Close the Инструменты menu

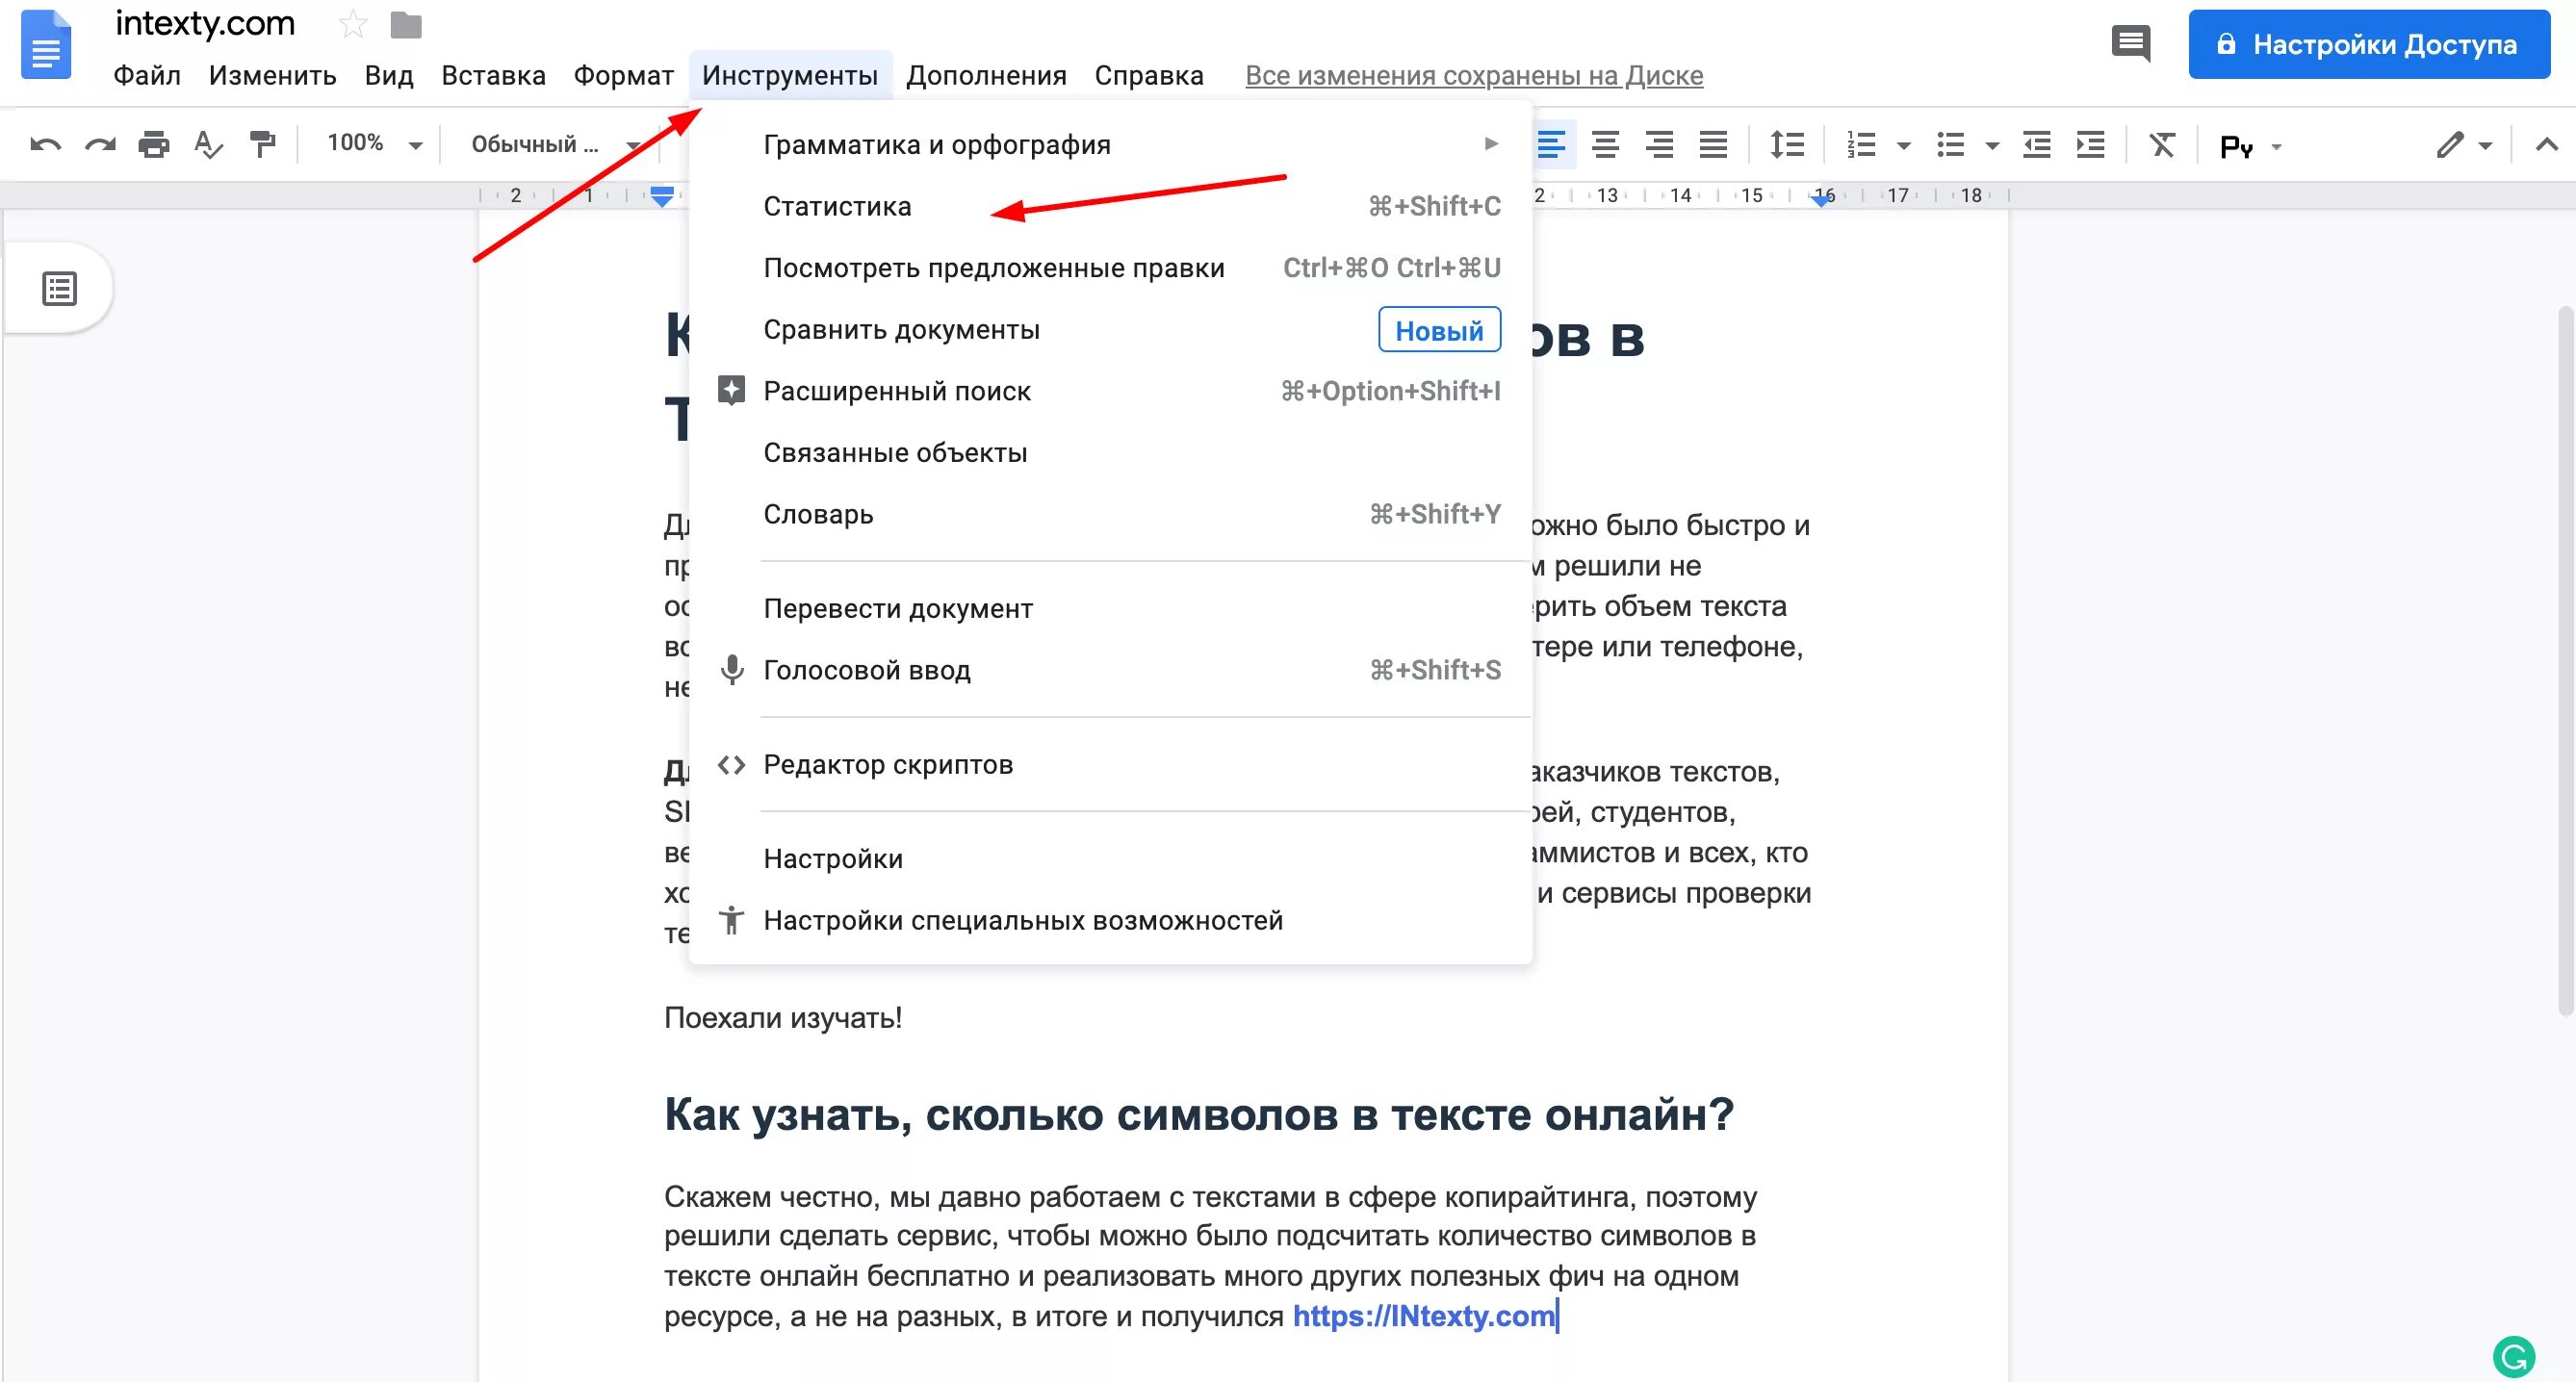pyautogui.click(x=790, y=75)
